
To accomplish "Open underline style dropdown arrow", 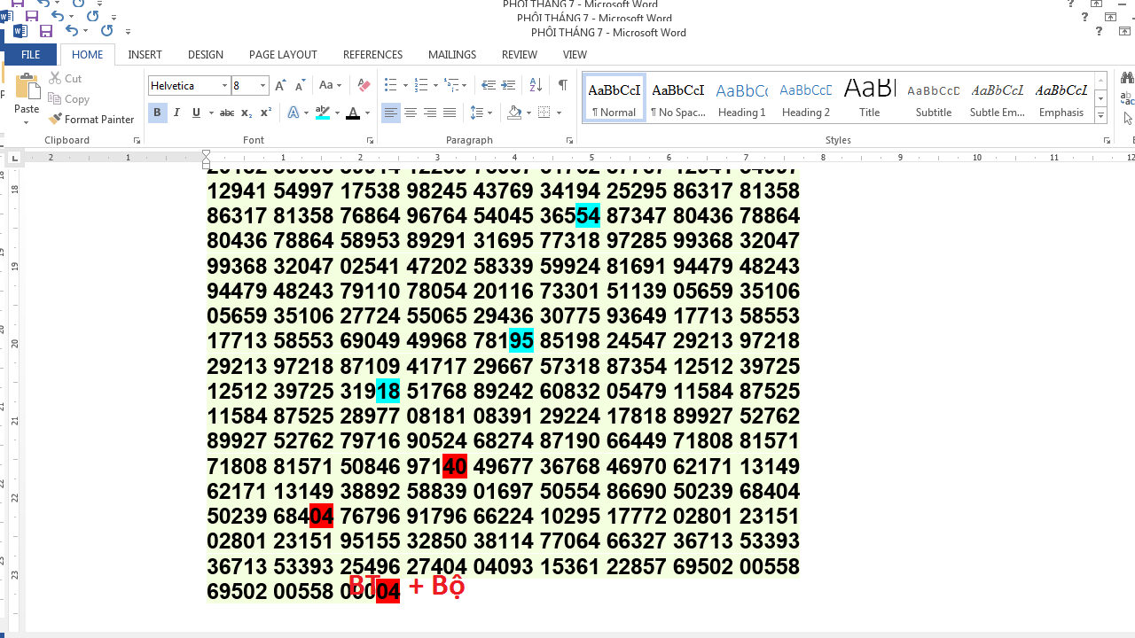I will pyautogui.click(x=209, y=113).
